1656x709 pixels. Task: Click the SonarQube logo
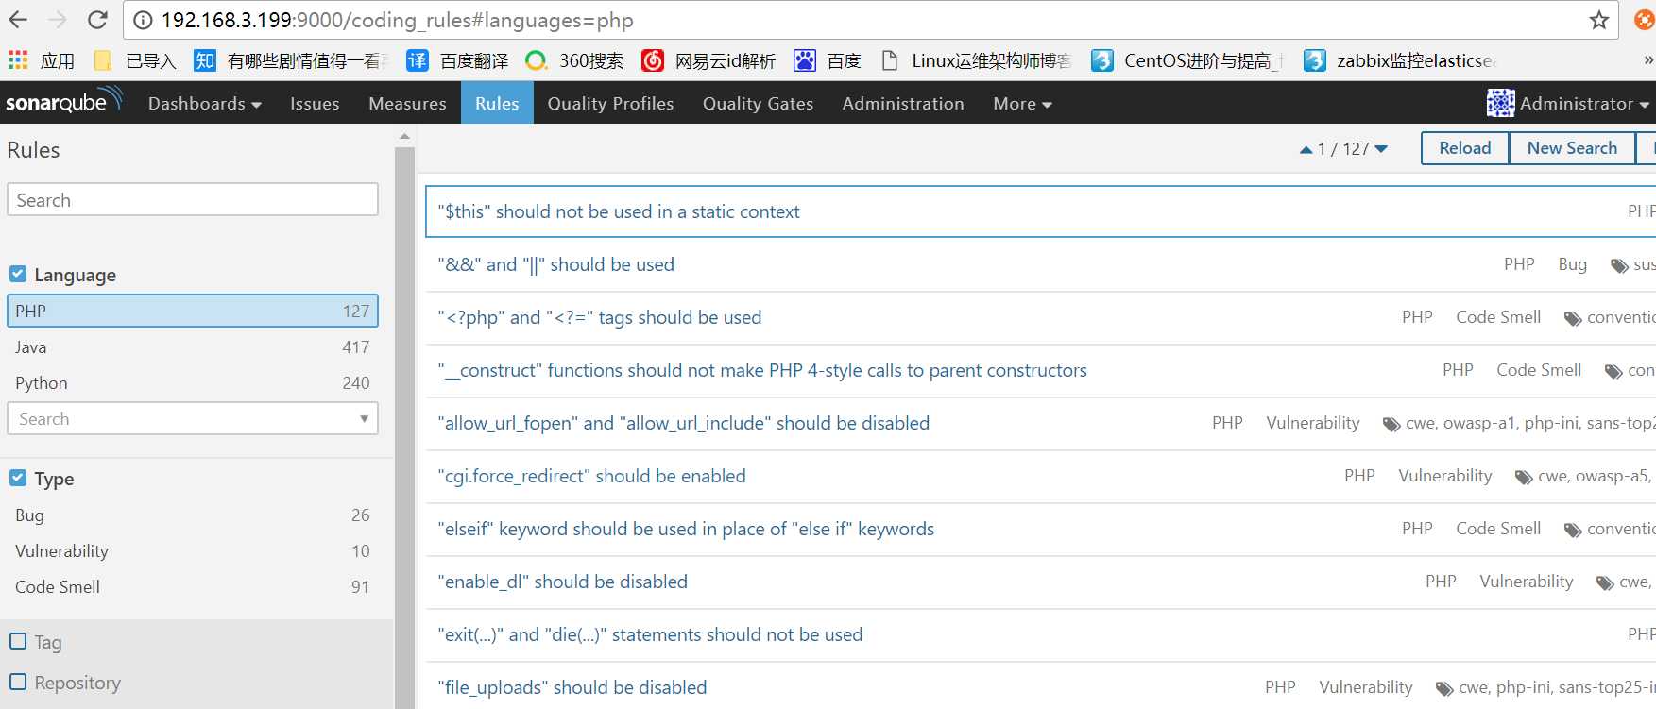coord(64,101)
